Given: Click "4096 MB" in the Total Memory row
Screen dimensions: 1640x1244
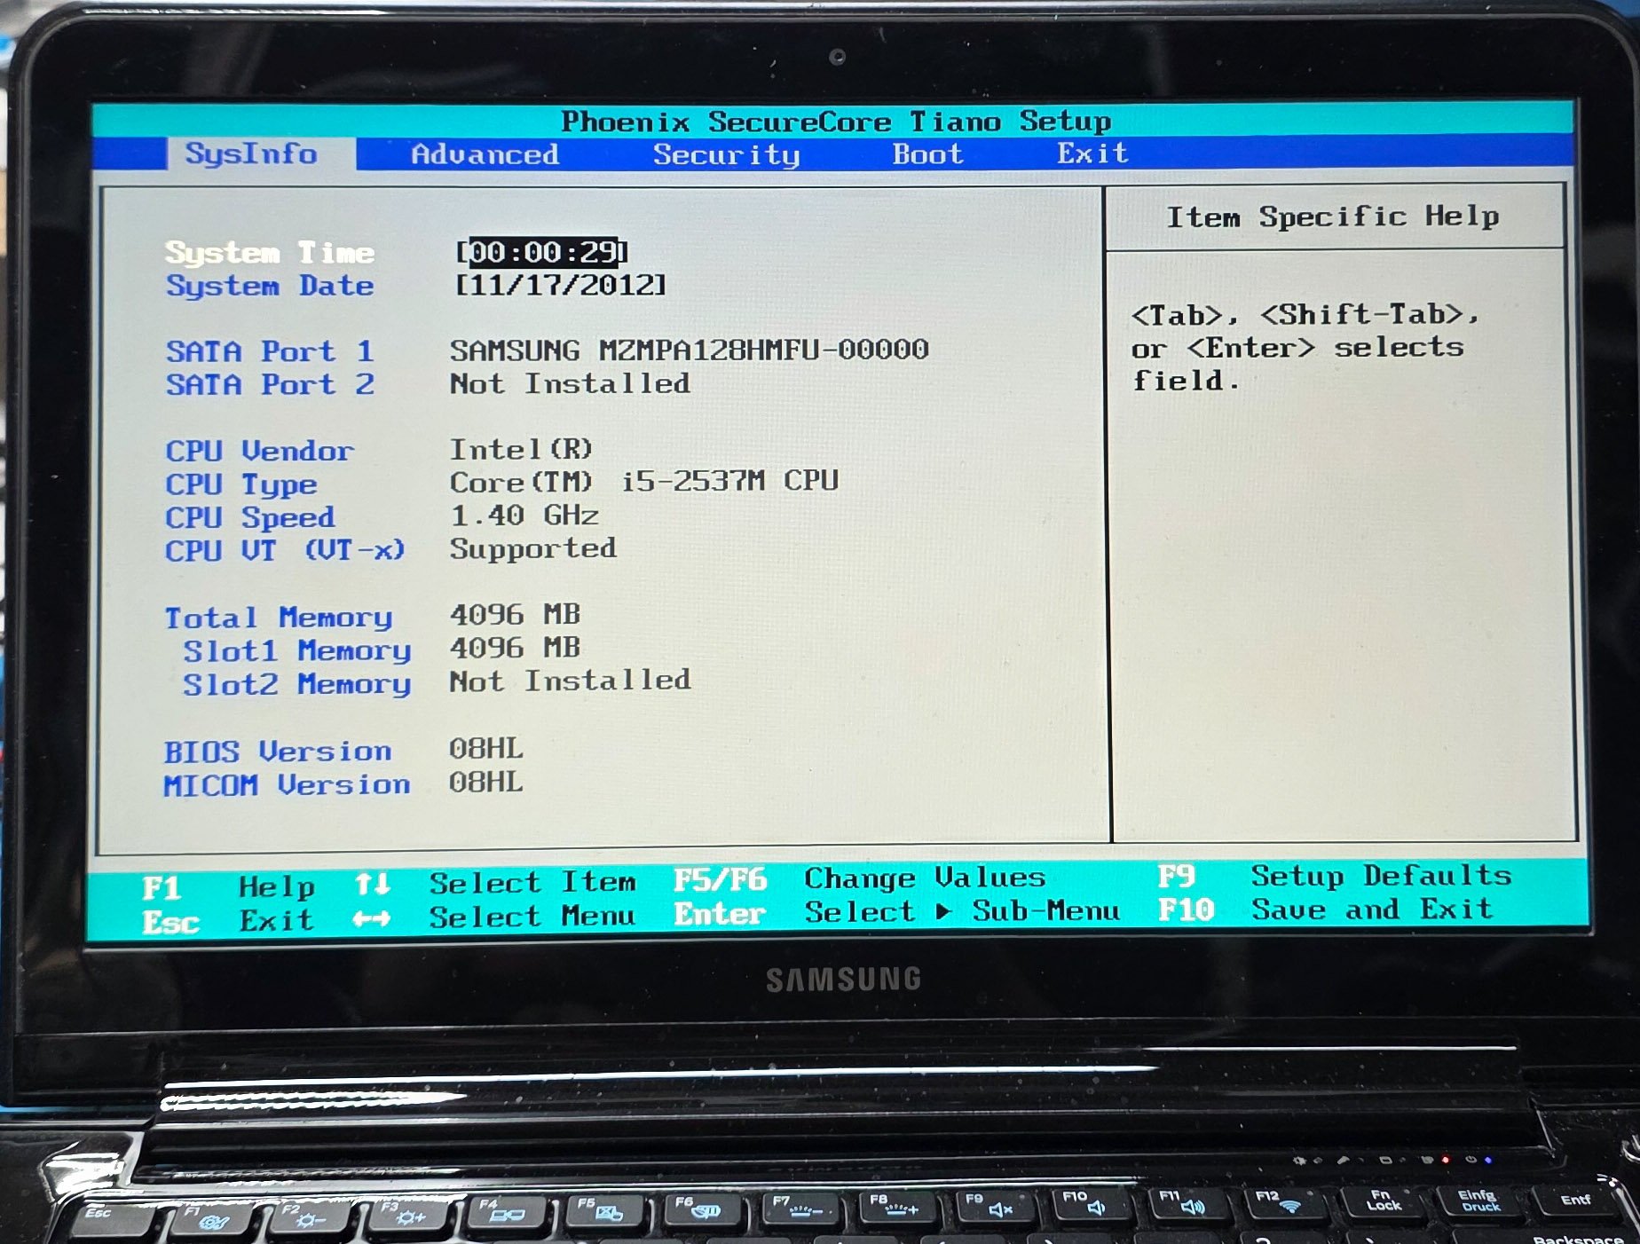Looking at the screenshot, I should tap(515, 614).
